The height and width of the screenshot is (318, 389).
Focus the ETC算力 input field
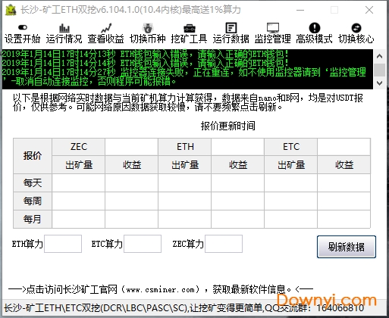[x=143, y=244]
